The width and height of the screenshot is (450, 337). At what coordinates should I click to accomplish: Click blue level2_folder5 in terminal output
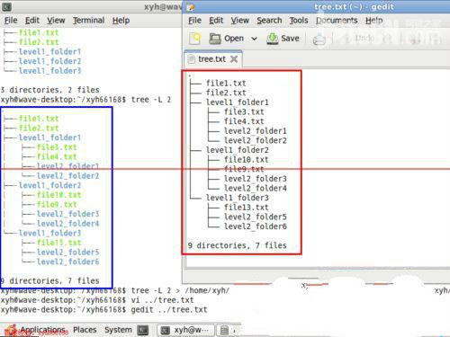click(67, 253)
